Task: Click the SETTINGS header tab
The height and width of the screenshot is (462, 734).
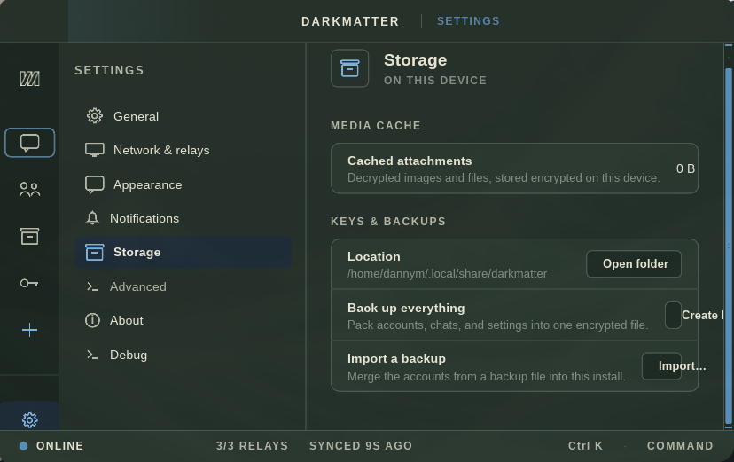Action: click(x=468, y=21)
